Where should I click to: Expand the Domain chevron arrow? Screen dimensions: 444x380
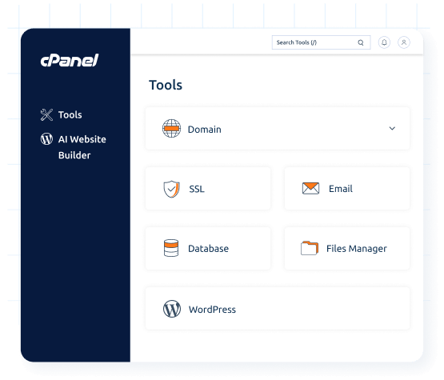pos(392,129)
